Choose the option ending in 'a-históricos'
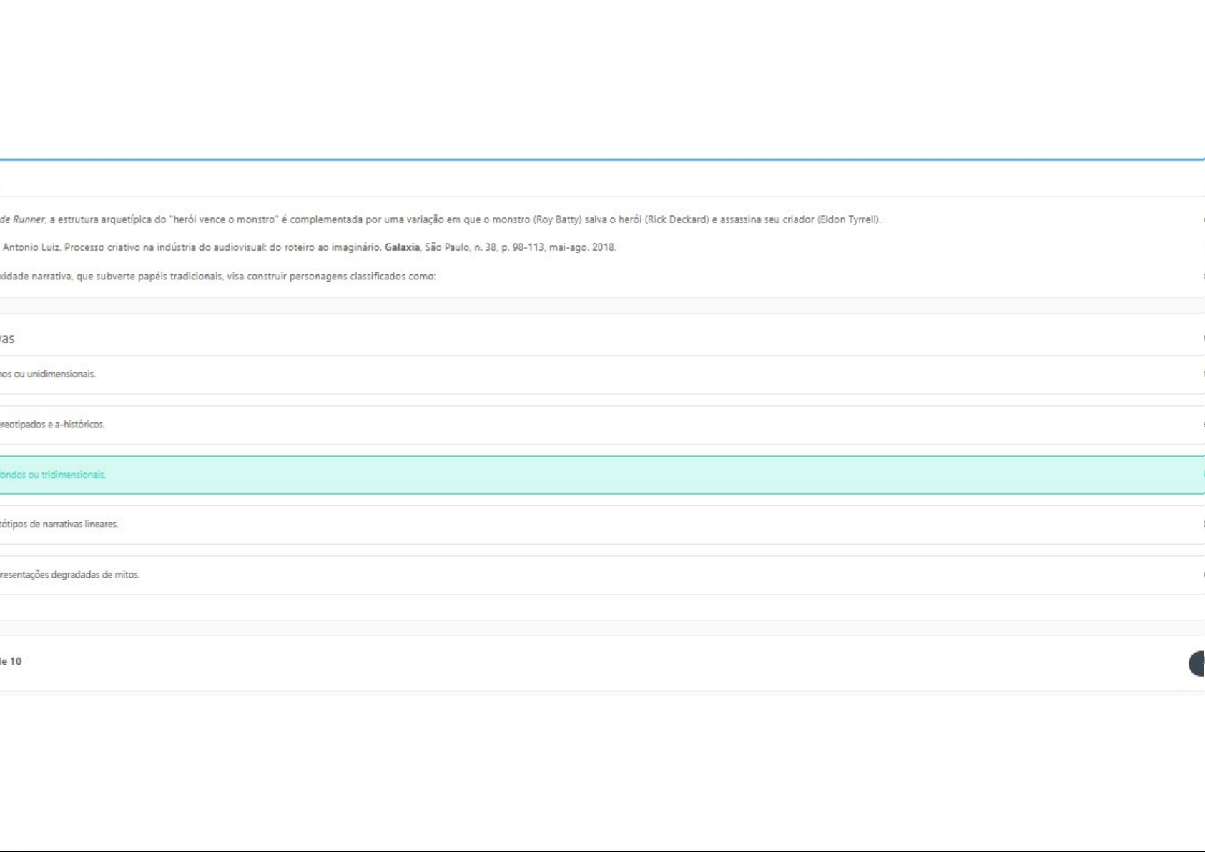The height and width of the screenshot is (852, 1205). point(54,425)
